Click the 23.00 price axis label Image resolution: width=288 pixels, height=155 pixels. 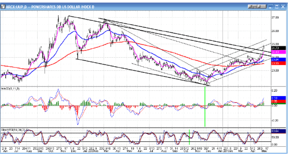point(275,71)
